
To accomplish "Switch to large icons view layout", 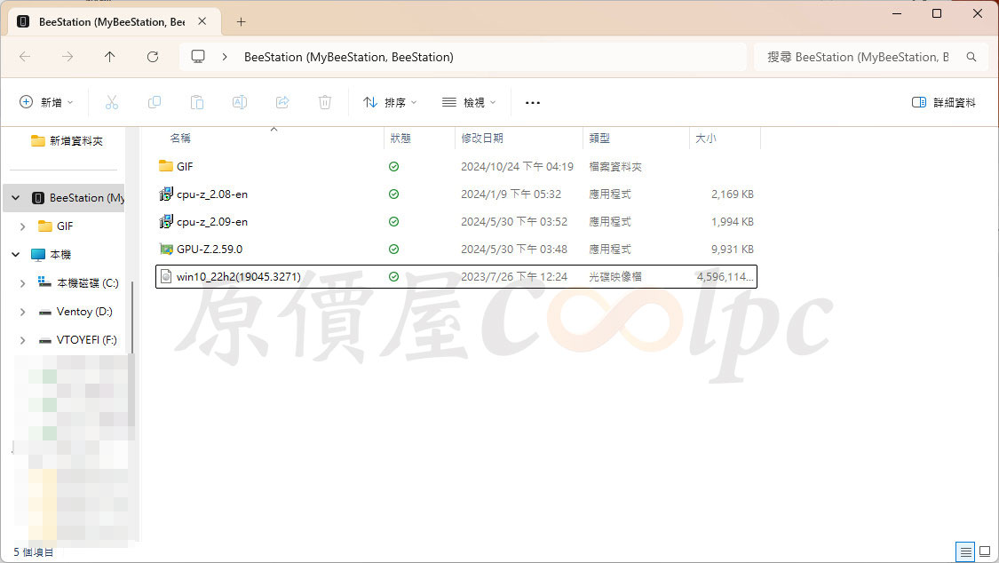I will pos(985,551).
